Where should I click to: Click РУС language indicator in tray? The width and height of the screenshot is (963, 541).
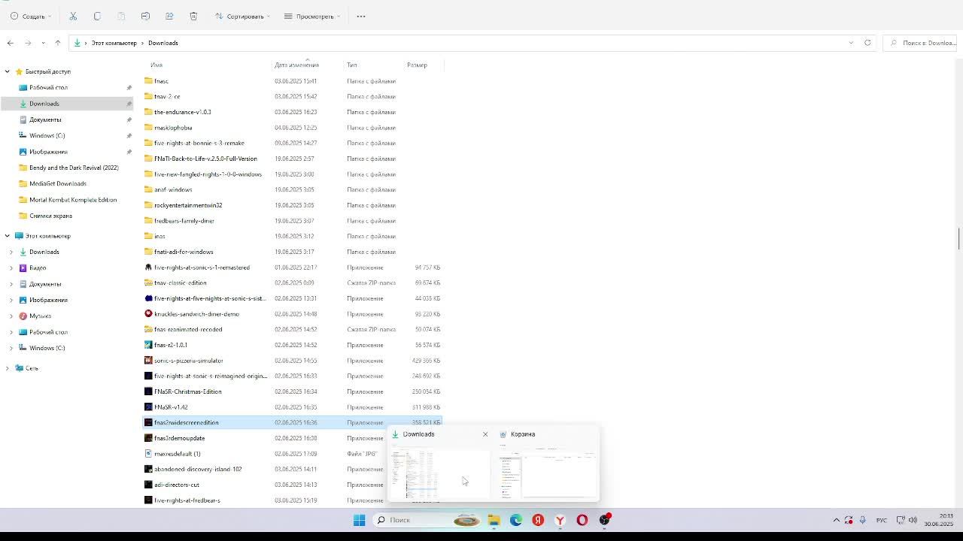pos(881,520)
